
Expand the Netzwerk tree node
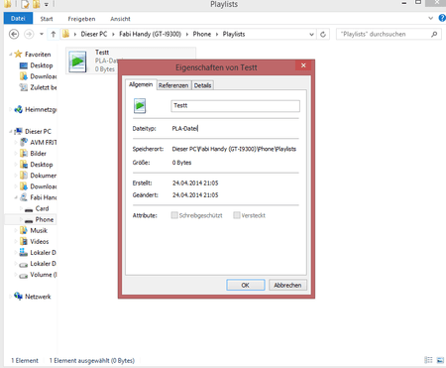10,297
